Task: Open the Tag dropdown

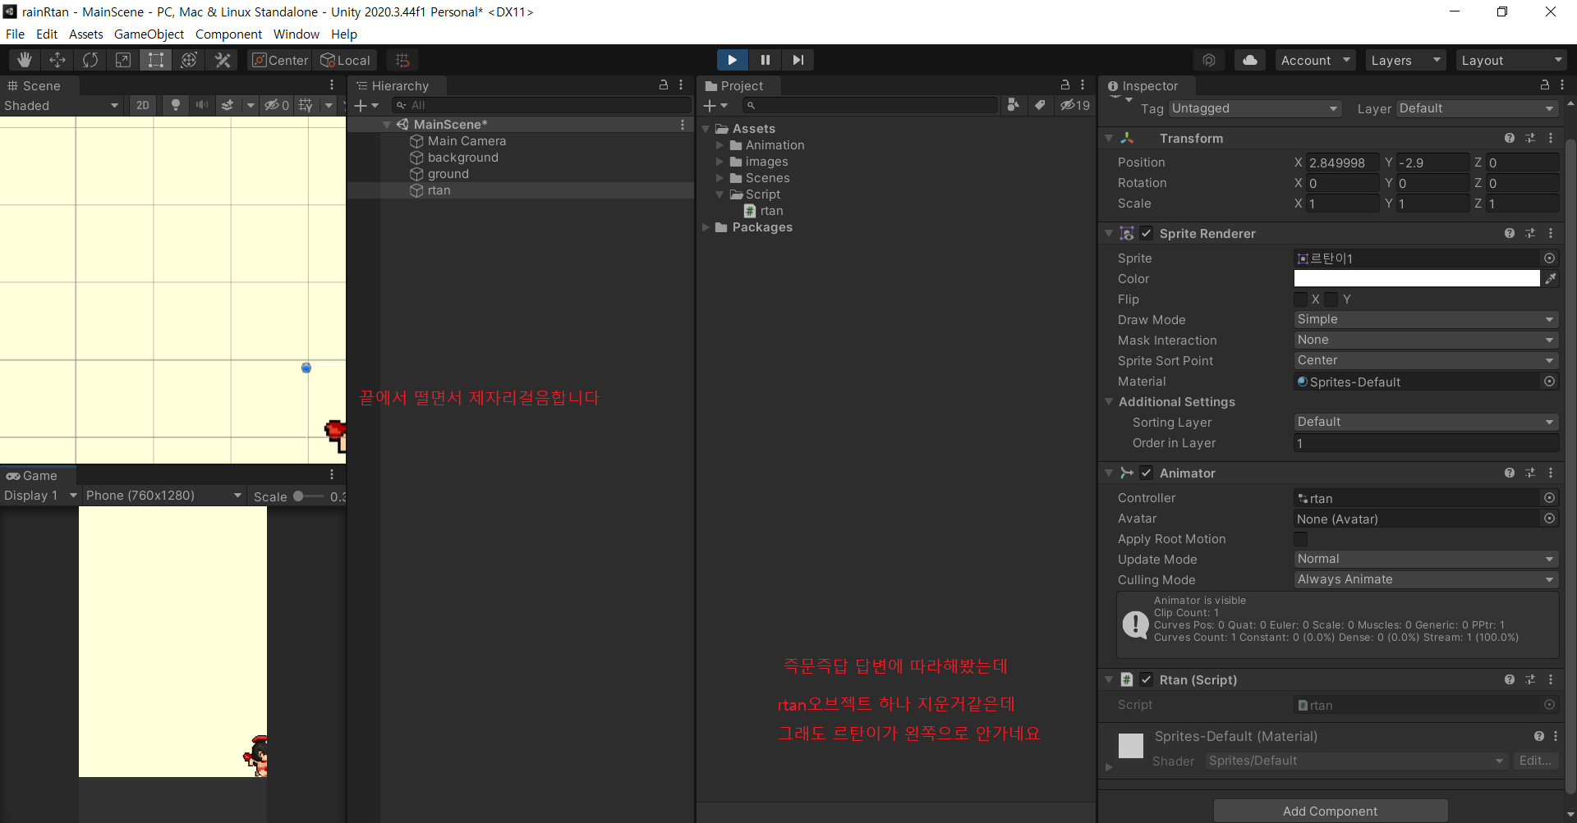Action: (x=1255, y=108)
